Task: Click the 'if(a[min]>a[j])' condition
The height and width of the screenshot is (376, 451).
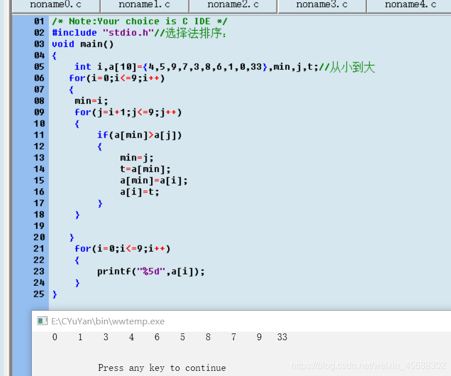Action: pos(140,135)
